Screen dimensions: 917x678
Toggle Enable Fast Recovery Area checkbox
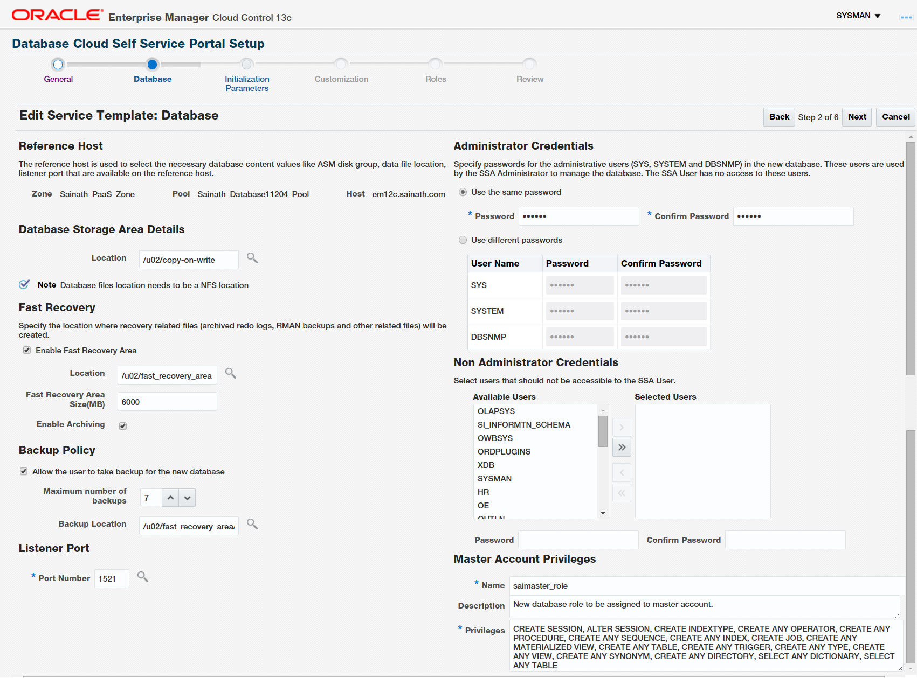(x=26, y=351)
